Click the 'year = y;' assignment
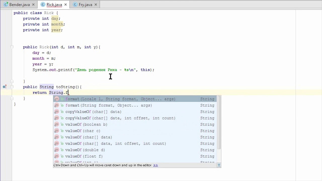The image size is (322, 181). [43, 64]
